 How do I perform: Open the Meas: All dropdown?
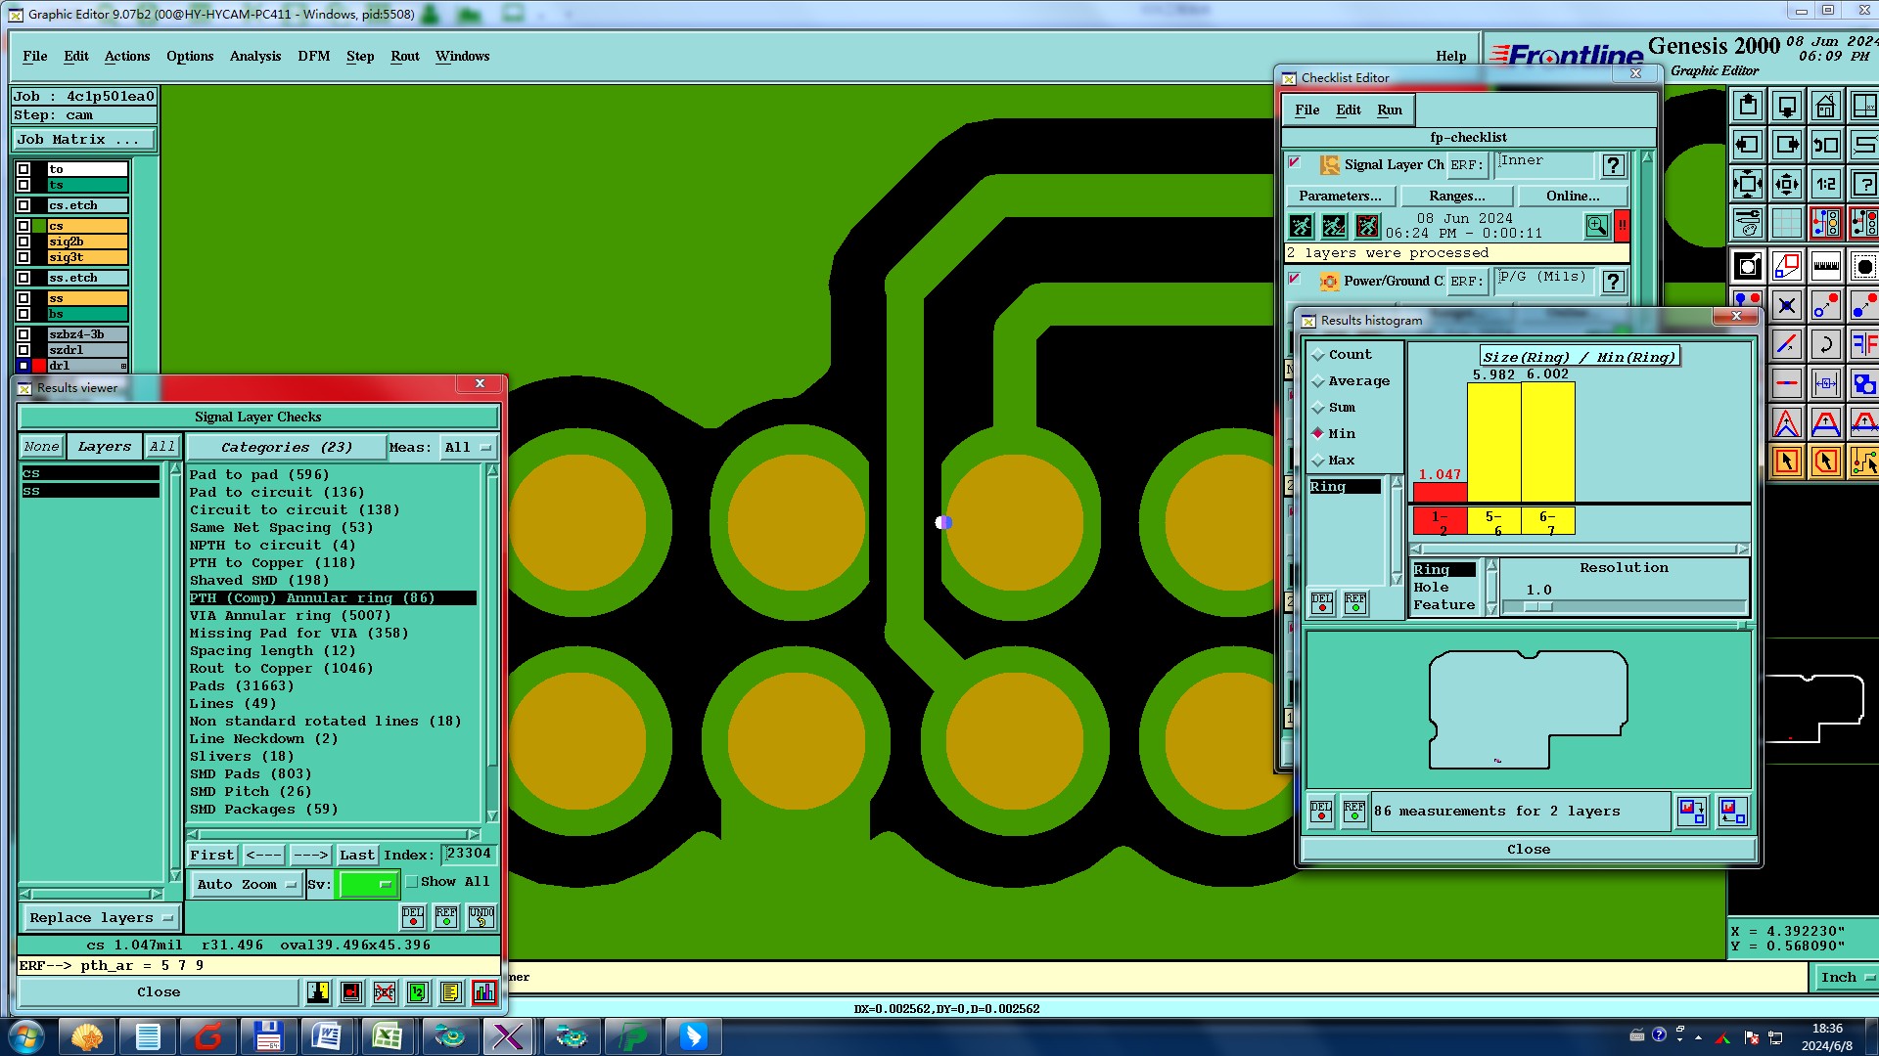coord(468,448)
